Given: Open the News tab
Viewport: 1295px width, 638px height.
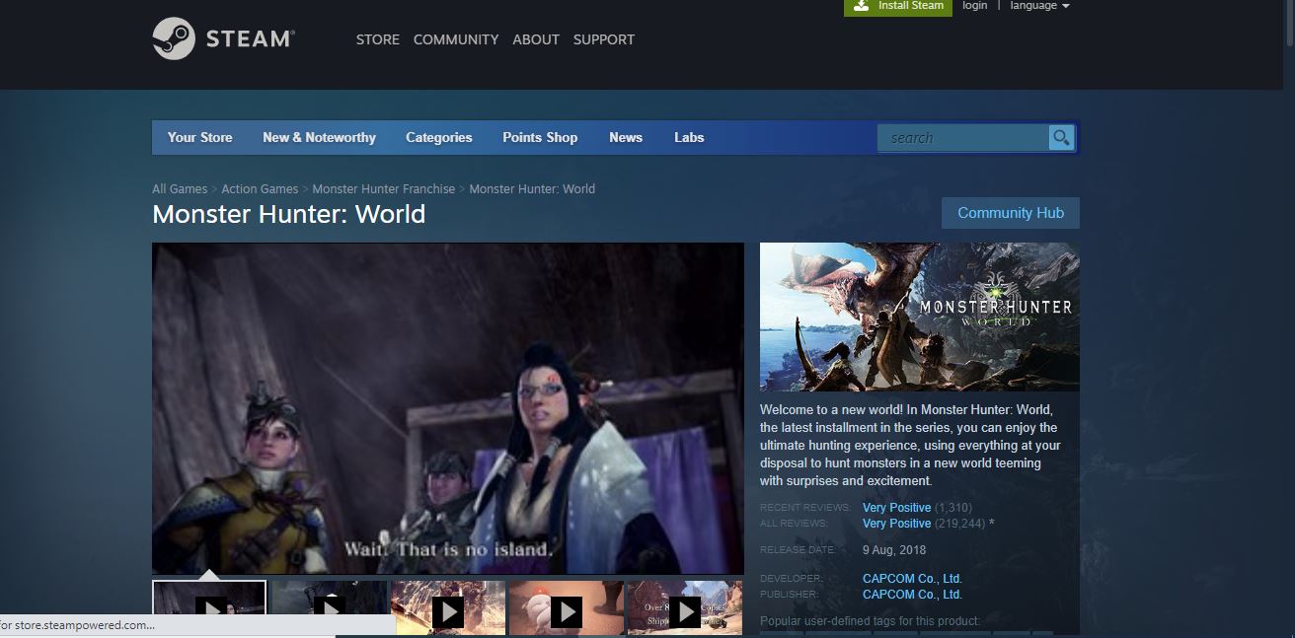Looking at the screenshot, I should (626, 138).
